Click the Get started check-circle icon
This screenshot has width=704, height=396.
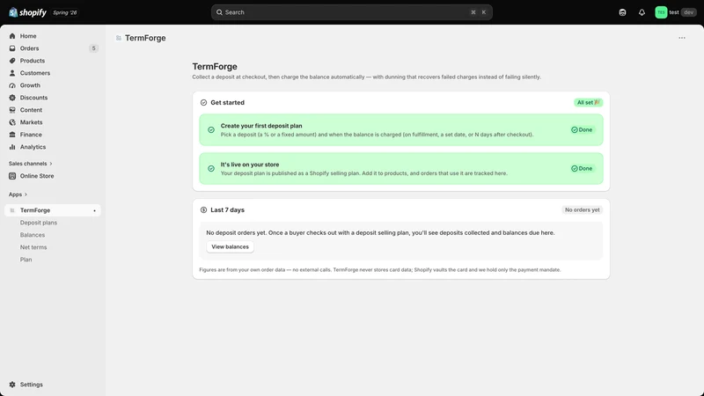tap(203, 102)
